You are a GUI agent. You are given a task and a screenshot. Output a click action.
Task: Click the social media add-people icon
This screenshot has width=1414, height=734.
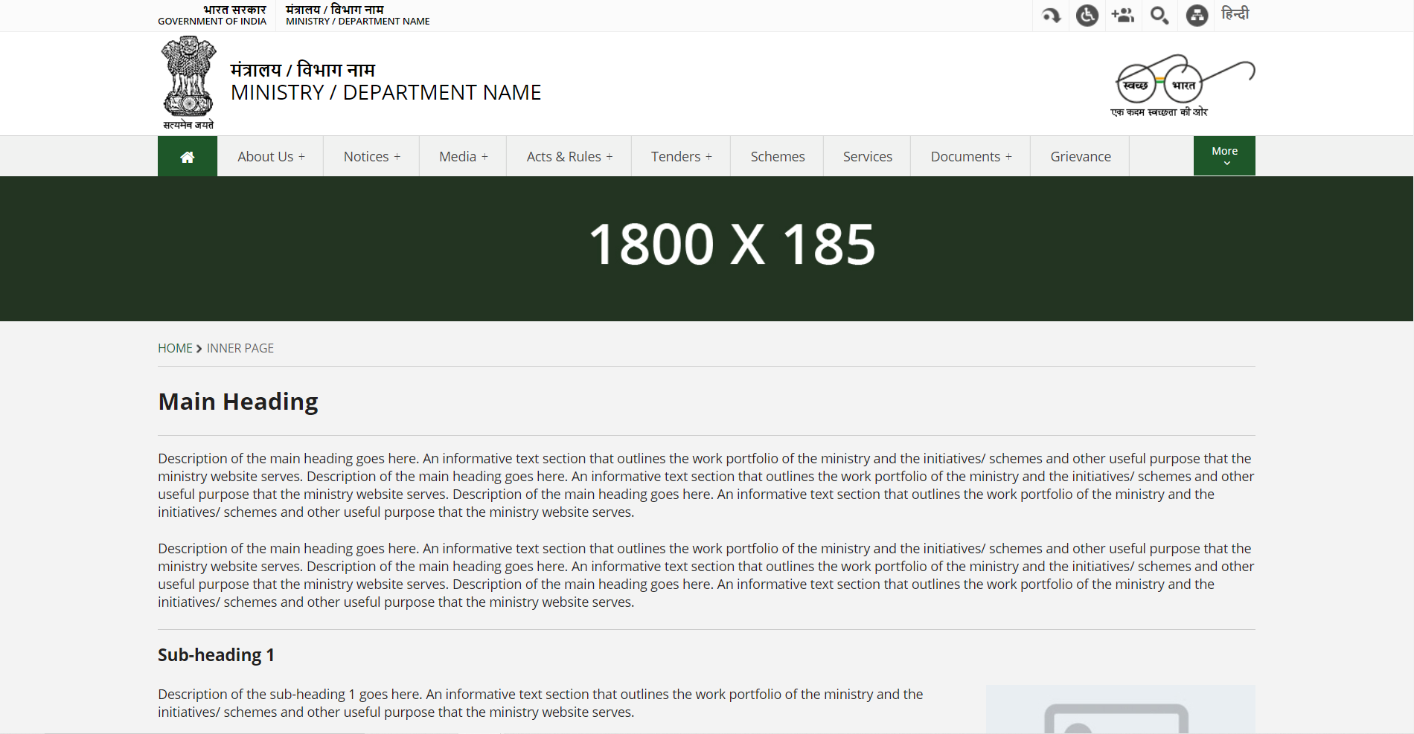pyautogui.click(x=1123, y=15)
